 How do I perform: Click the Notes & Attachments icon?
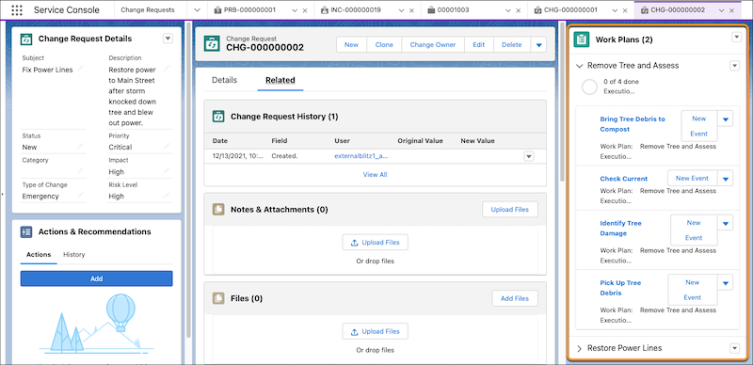218,210
